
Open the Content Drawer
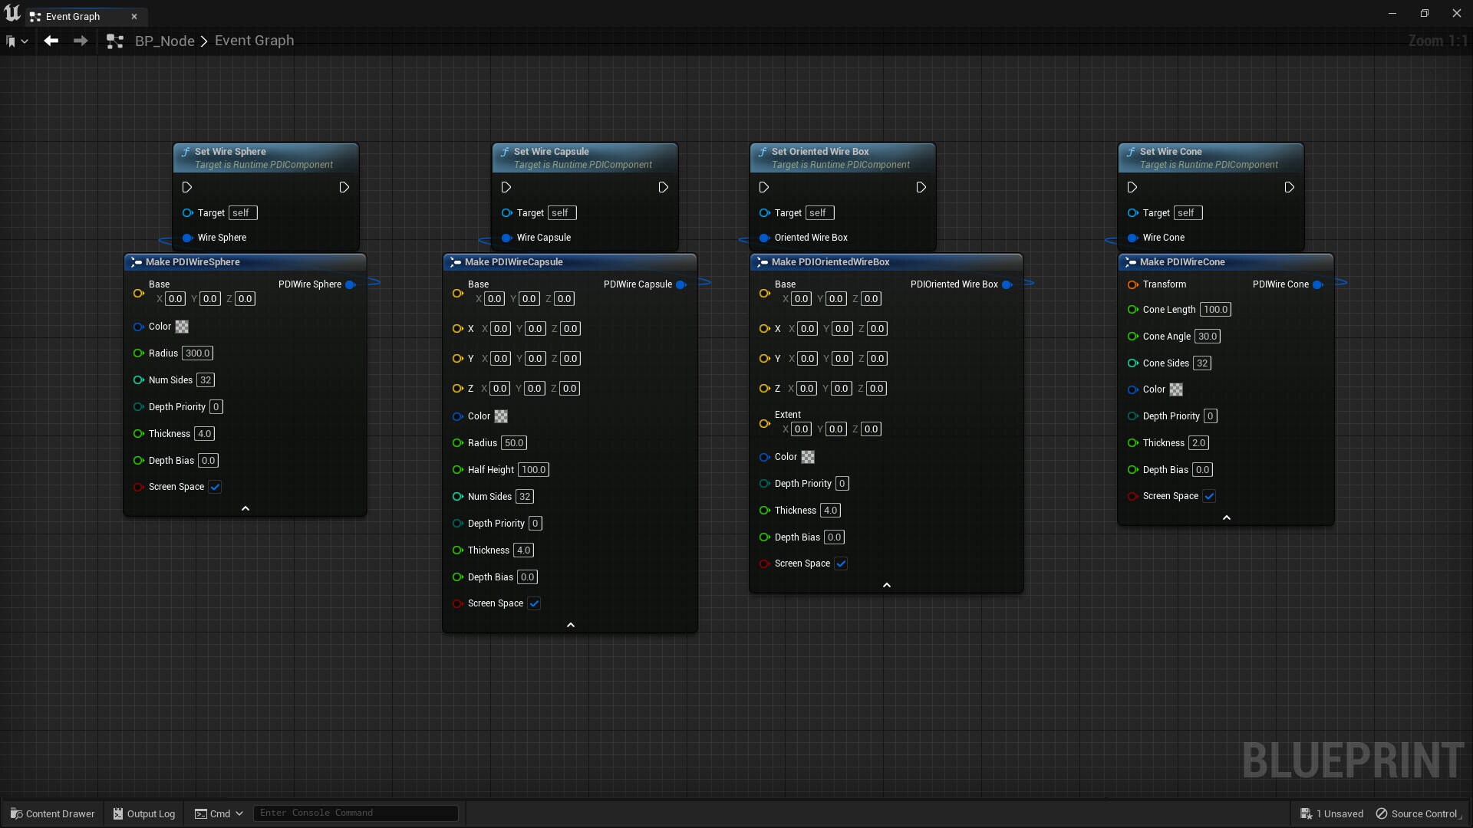52,813
